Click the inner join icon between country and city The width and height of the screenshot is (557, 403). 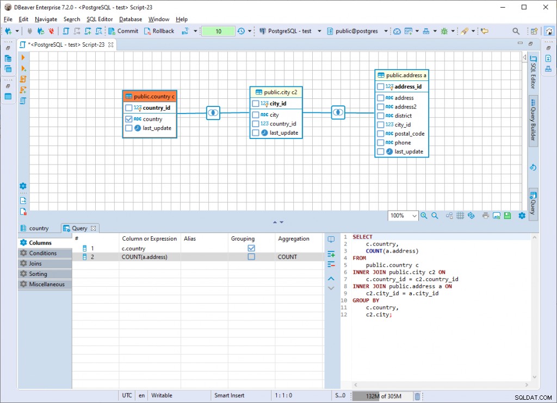tap(213, 113)
